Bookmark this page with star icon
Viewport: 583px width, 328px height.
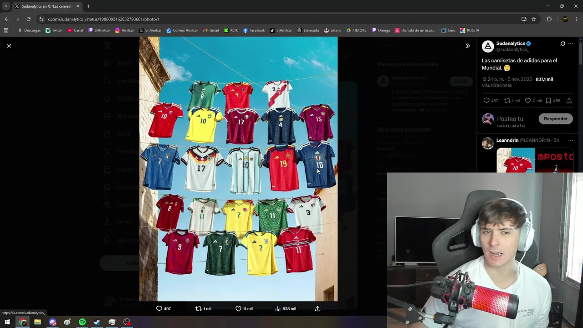tap(534, 19)
